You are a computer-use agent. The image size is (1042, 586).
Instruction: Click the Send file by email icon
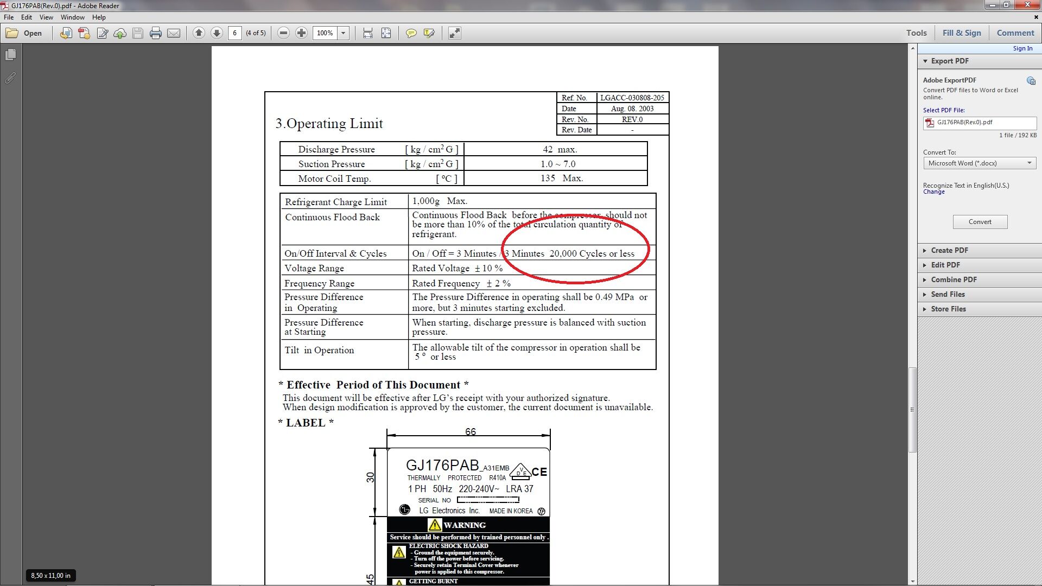click(x=174, y=33)
